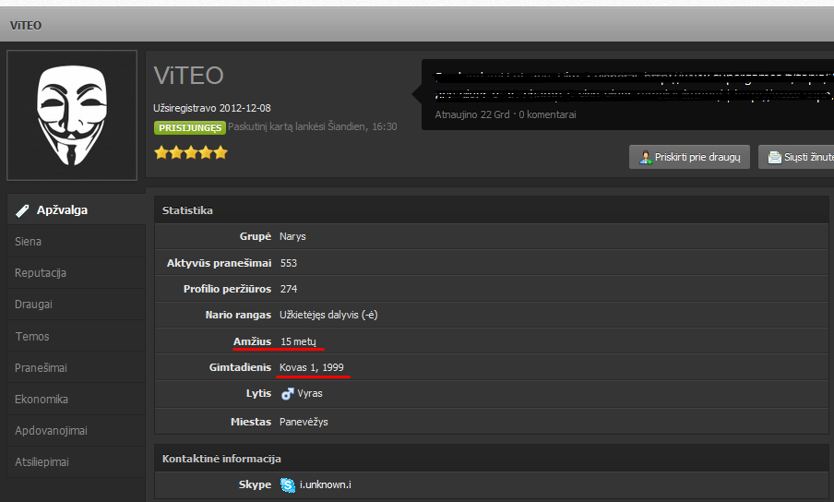
Task: Click the profile views value 274
Action: point(288,289)
